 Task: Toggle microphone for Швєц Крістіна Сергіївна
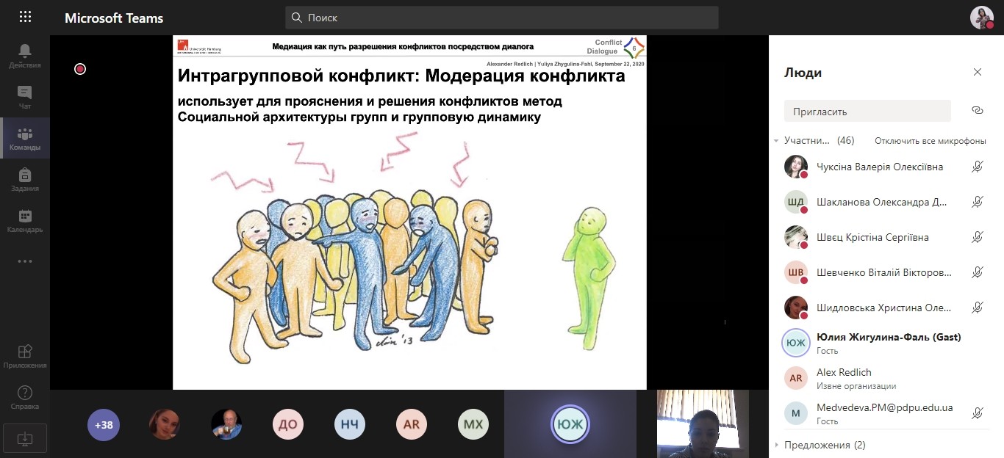[x=978, y=237]
